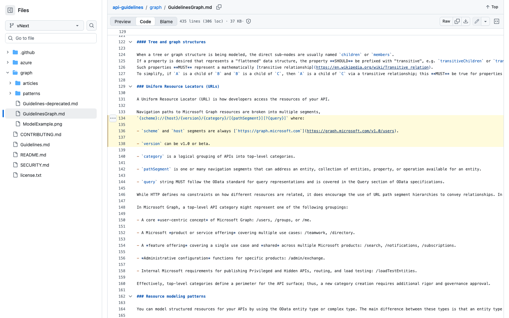Open line 134 actions ellipsis menu
The height and width of the screenshot is (318, 509).
113,118
